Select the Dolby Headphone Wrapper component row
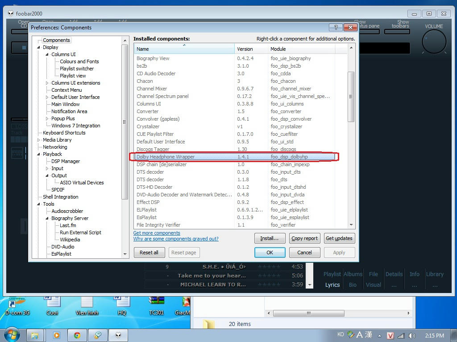 [235, 157]
